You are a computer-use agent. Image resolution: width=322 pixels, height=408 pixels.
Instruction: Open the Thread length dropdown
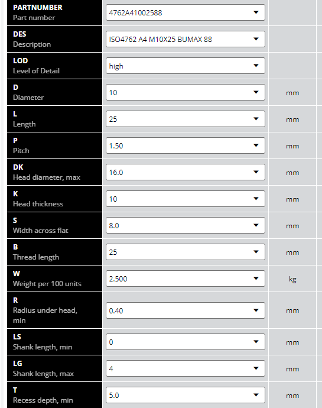coord(185,252)
